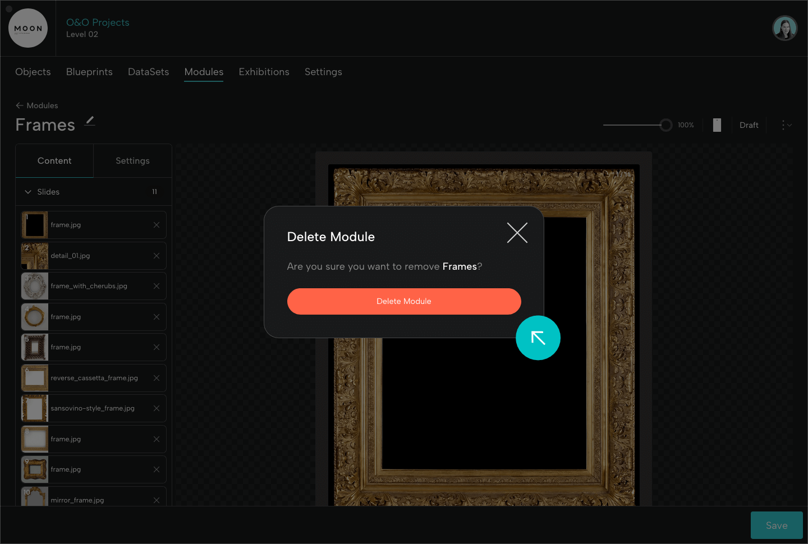Remove reverse_cassetta_frame.jpg slide

click(157, 378)
